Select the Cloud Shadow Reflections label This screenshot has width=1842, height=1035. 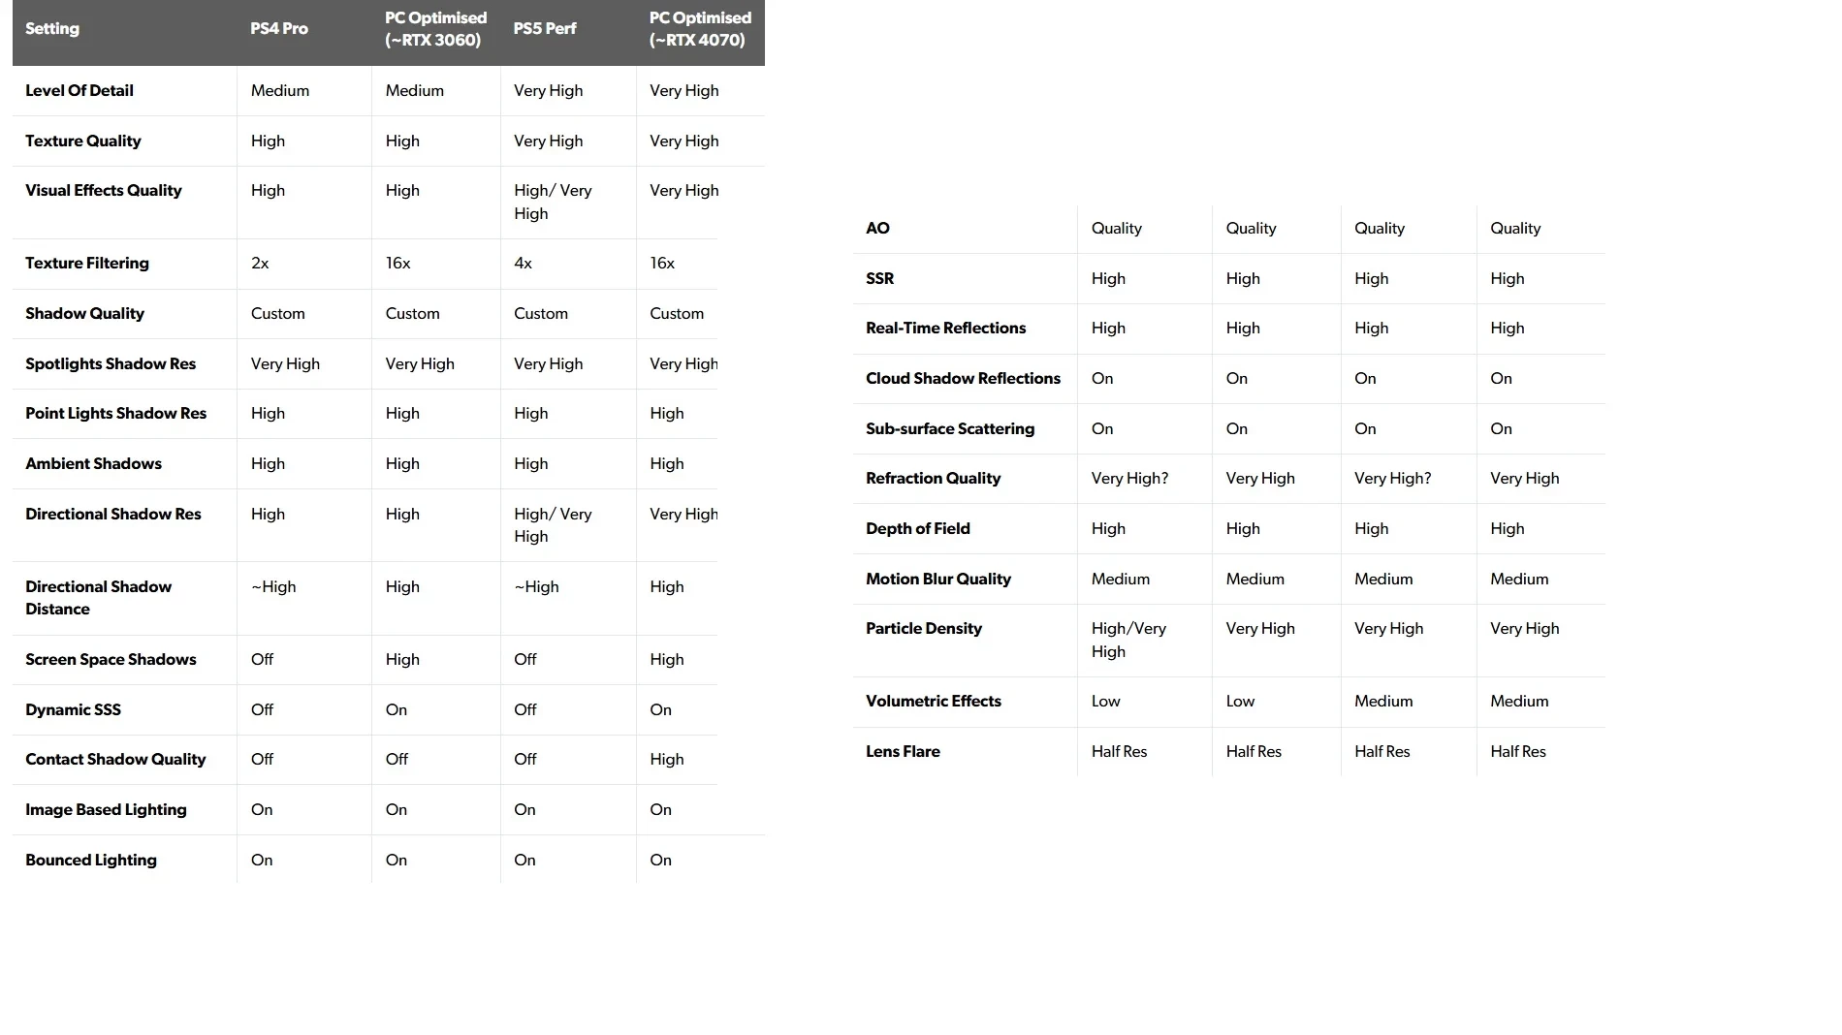[x=963, y=379]
